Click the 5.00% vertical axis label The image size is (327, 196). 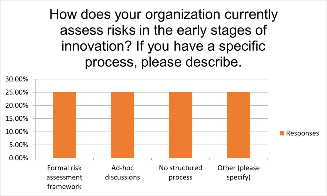19,145
